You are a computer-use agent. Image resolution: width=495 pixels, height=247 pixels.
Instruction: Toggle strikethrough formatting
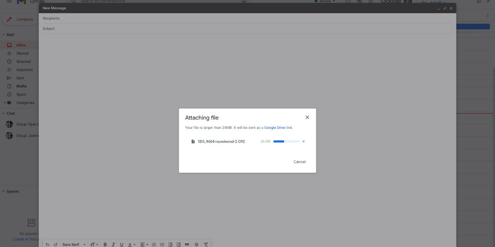(196, 245)
